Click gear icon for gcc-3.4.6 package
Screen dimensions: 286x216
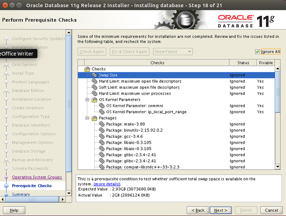pyautogui.click(x=102, y=136)
